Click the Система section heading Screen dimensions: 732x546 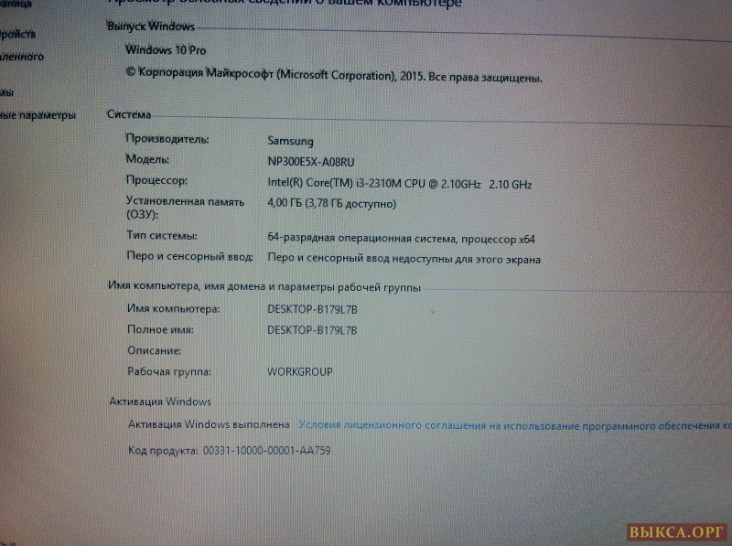pyautogui.click(x=129, y=114)
